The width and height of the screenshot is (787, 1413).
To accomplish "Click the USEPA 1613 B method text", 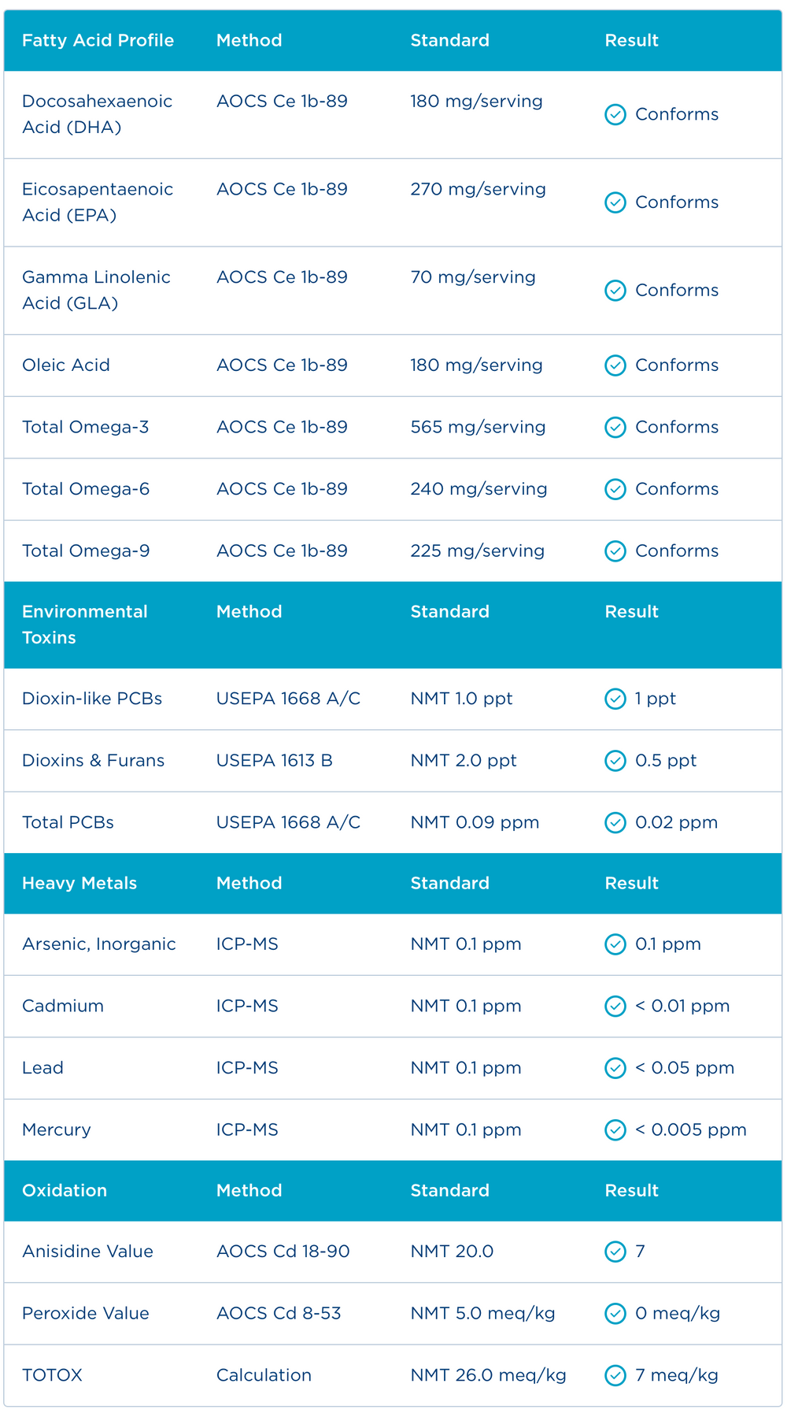I will (x=275, y=760).
